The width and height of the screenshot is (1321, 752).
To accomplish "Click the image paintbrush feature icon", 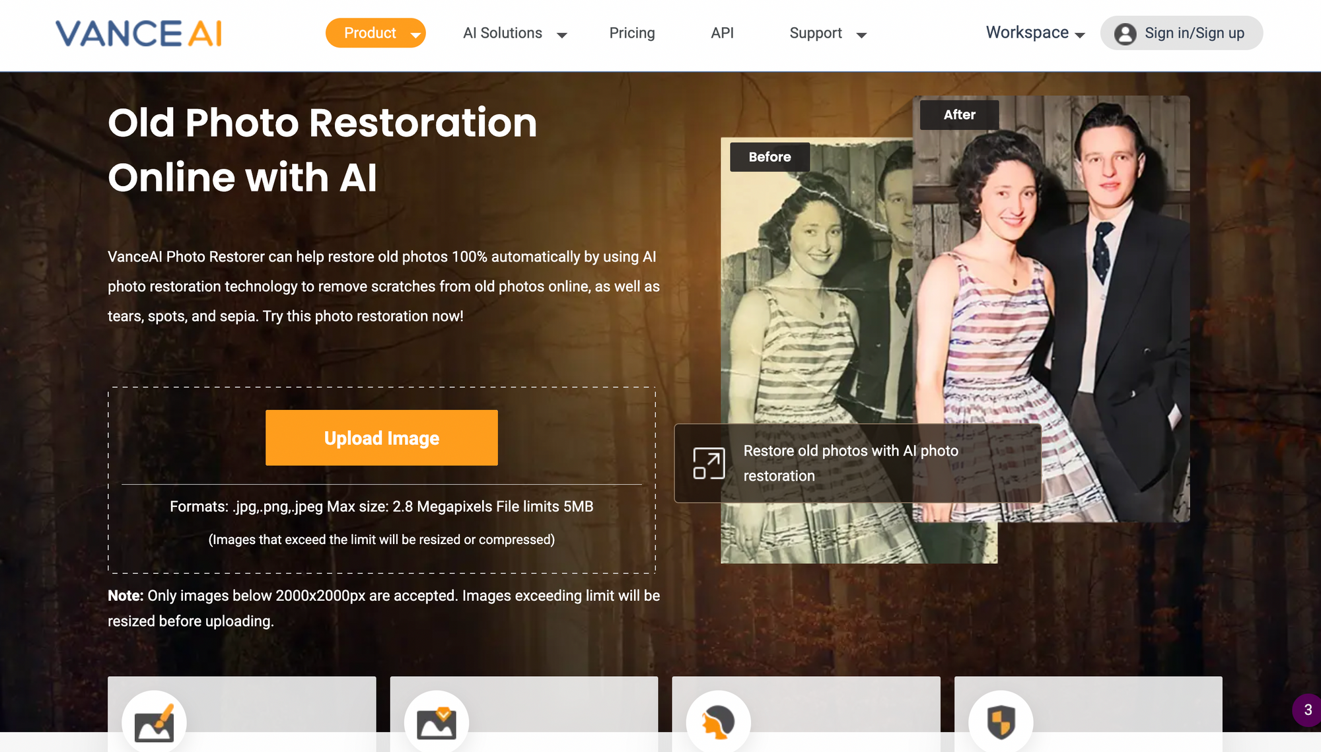I will [154, 722].
